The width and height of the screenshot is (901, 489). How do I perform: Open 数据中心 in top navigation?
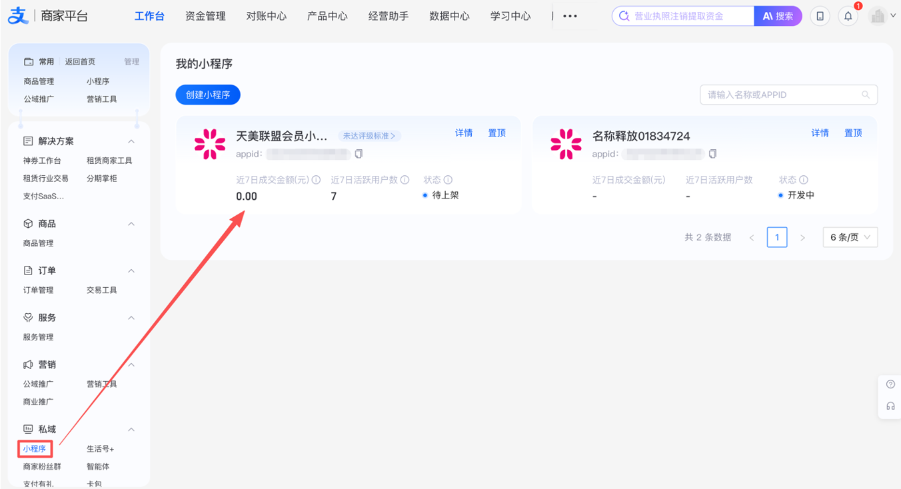(449, 16)
